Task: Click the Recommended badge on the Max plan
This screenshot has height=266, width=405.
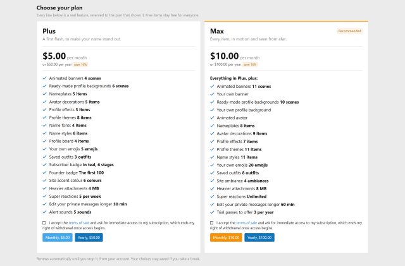Action: click(349, 31)
